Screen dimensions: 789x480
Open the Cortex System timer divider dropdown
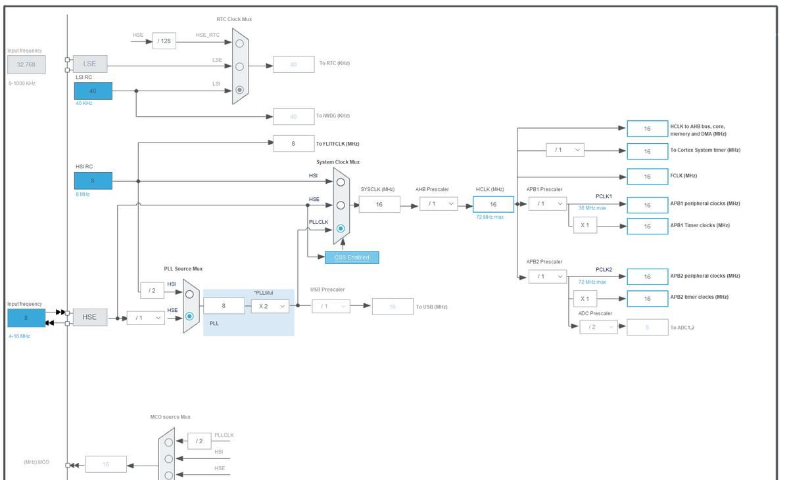pyautogui.click(x=565, y=150)
